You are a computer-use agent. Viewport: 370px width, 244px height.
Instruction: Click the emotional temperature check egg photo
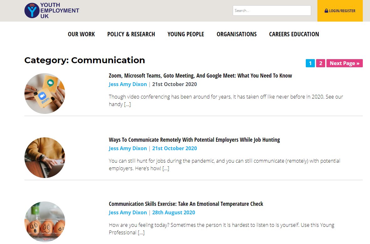point(44,221)
